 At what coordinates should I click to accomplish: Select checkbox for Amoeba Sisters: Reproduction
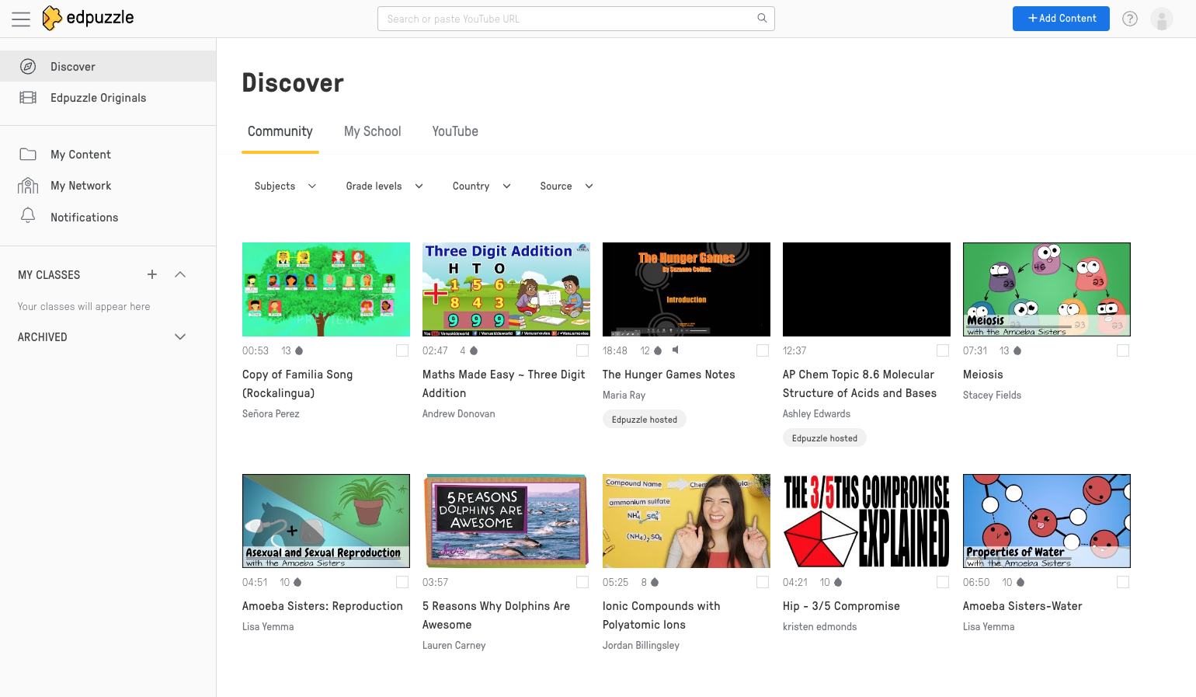coord(402,582)
